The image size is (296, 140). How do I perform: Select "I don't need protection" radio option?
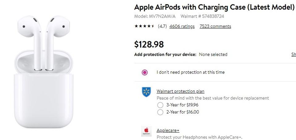[145, 73]
